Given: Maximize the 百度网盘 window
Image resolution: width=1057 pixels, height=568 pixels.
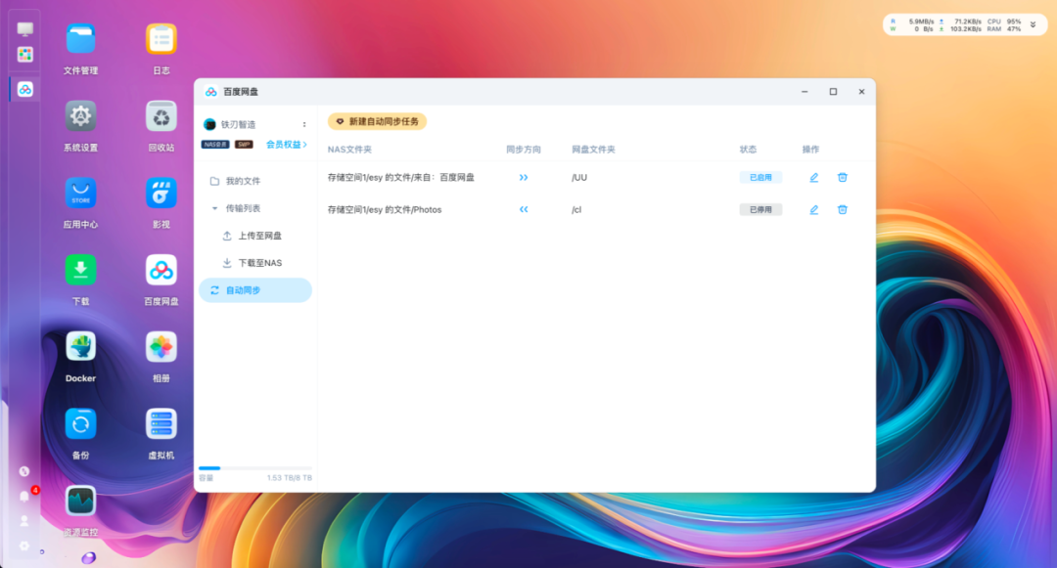Looking at the screenshot, I should (x=833, y=92).
